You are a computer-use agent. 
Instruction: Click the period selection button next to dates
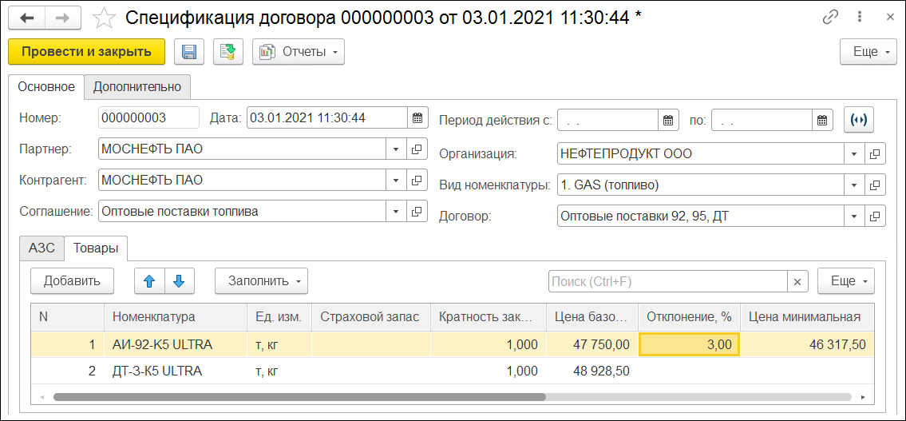pos(859,119)
